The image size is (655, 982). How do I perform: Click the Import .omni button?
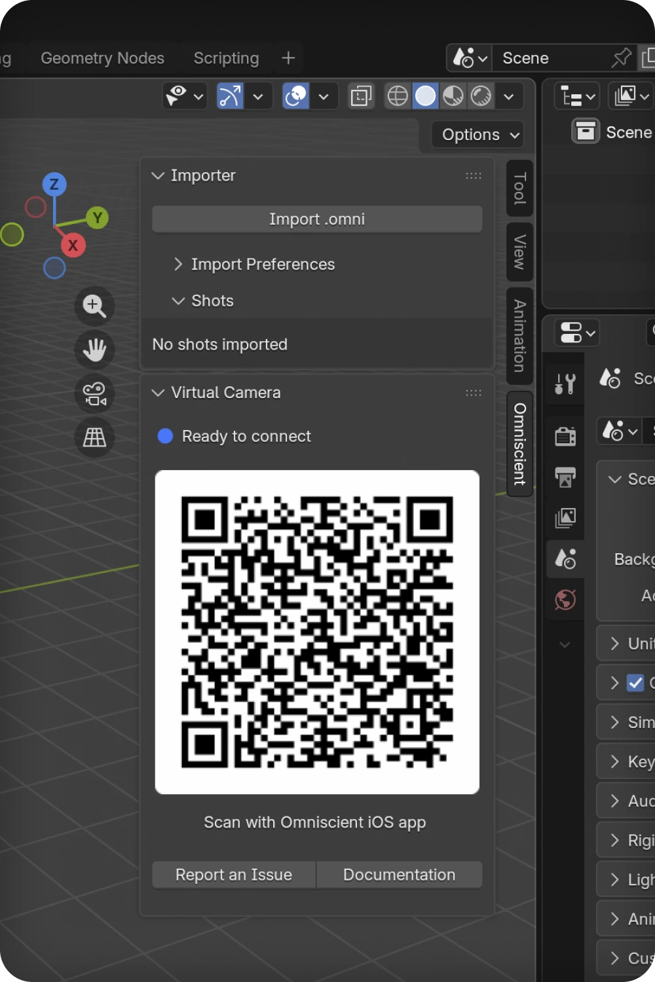[317, 219]
